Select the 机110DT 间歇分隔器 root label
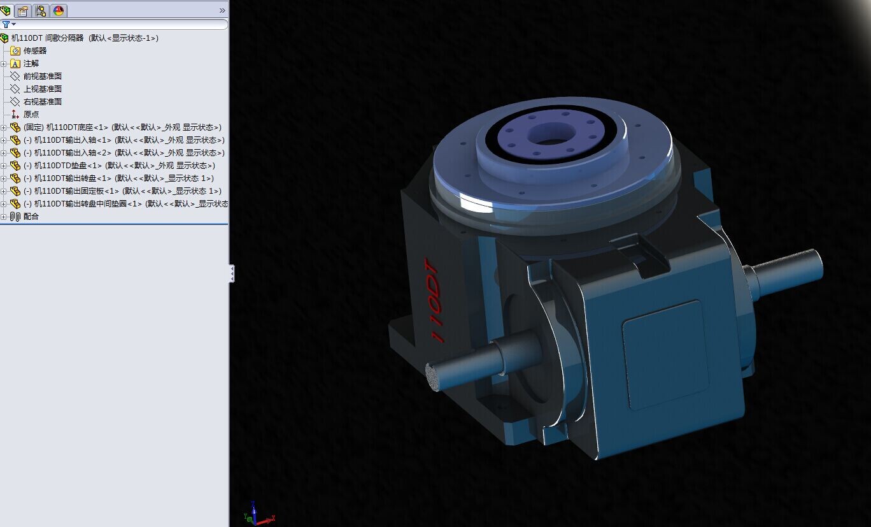 click(x=85, y=38)
